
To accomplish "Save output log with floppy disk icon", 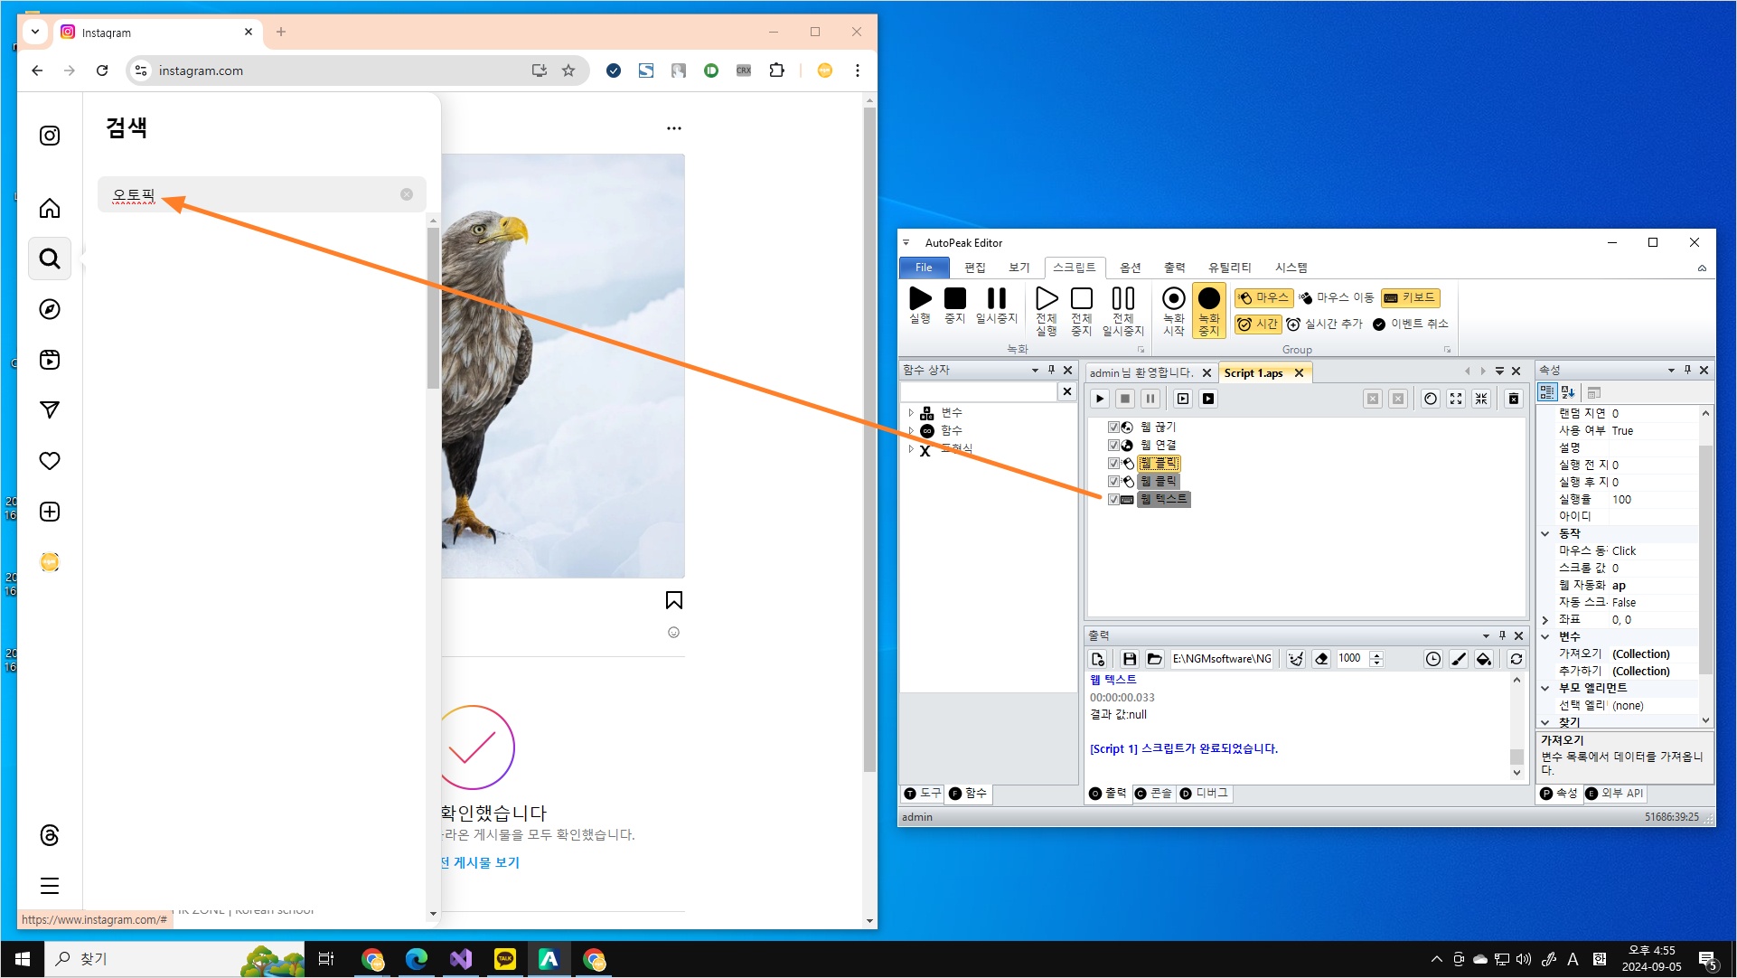I will click(1130, 659).
